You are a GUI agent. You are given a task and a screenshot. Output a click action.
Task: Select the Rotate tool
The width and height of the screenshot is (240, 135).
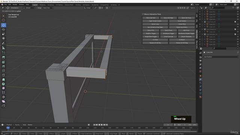tap(3, 30)
